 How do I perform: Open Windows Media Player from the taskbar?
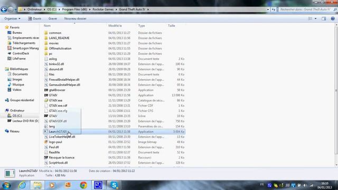coord(52,185)
